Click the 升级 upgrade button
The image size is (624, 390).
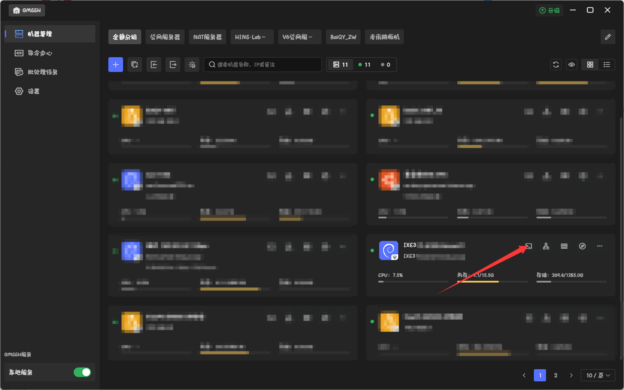[x=549, y=10]
